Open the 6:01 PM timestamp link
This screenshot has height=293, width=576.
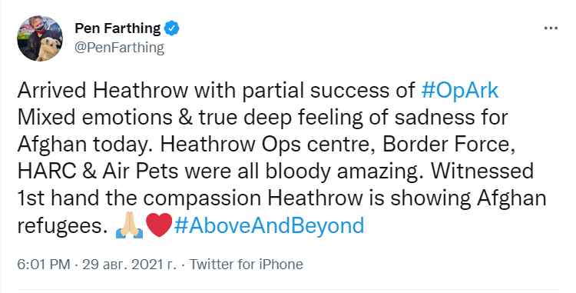(x=44, y=265)
